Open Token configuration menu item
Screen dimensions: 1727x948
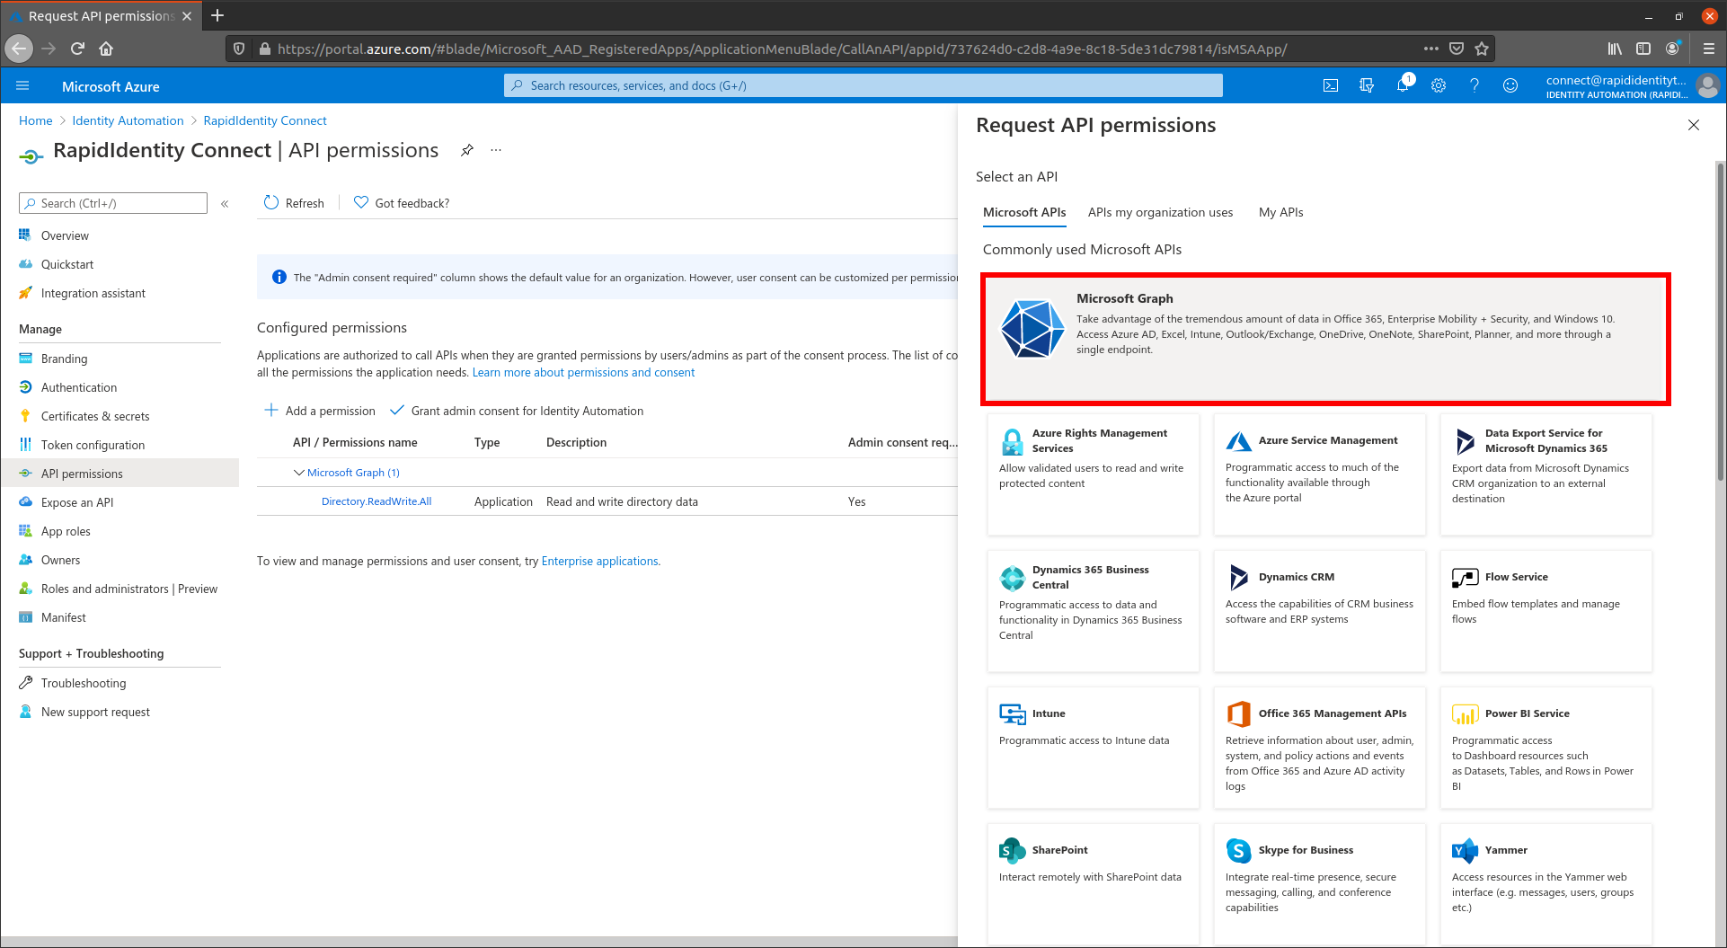click(120, 445)
